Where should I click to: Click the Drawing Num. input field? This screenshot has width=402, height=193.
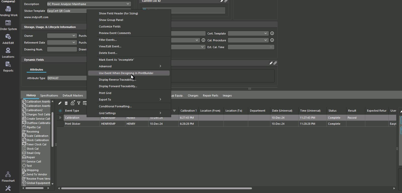click(x=62, y=49)
